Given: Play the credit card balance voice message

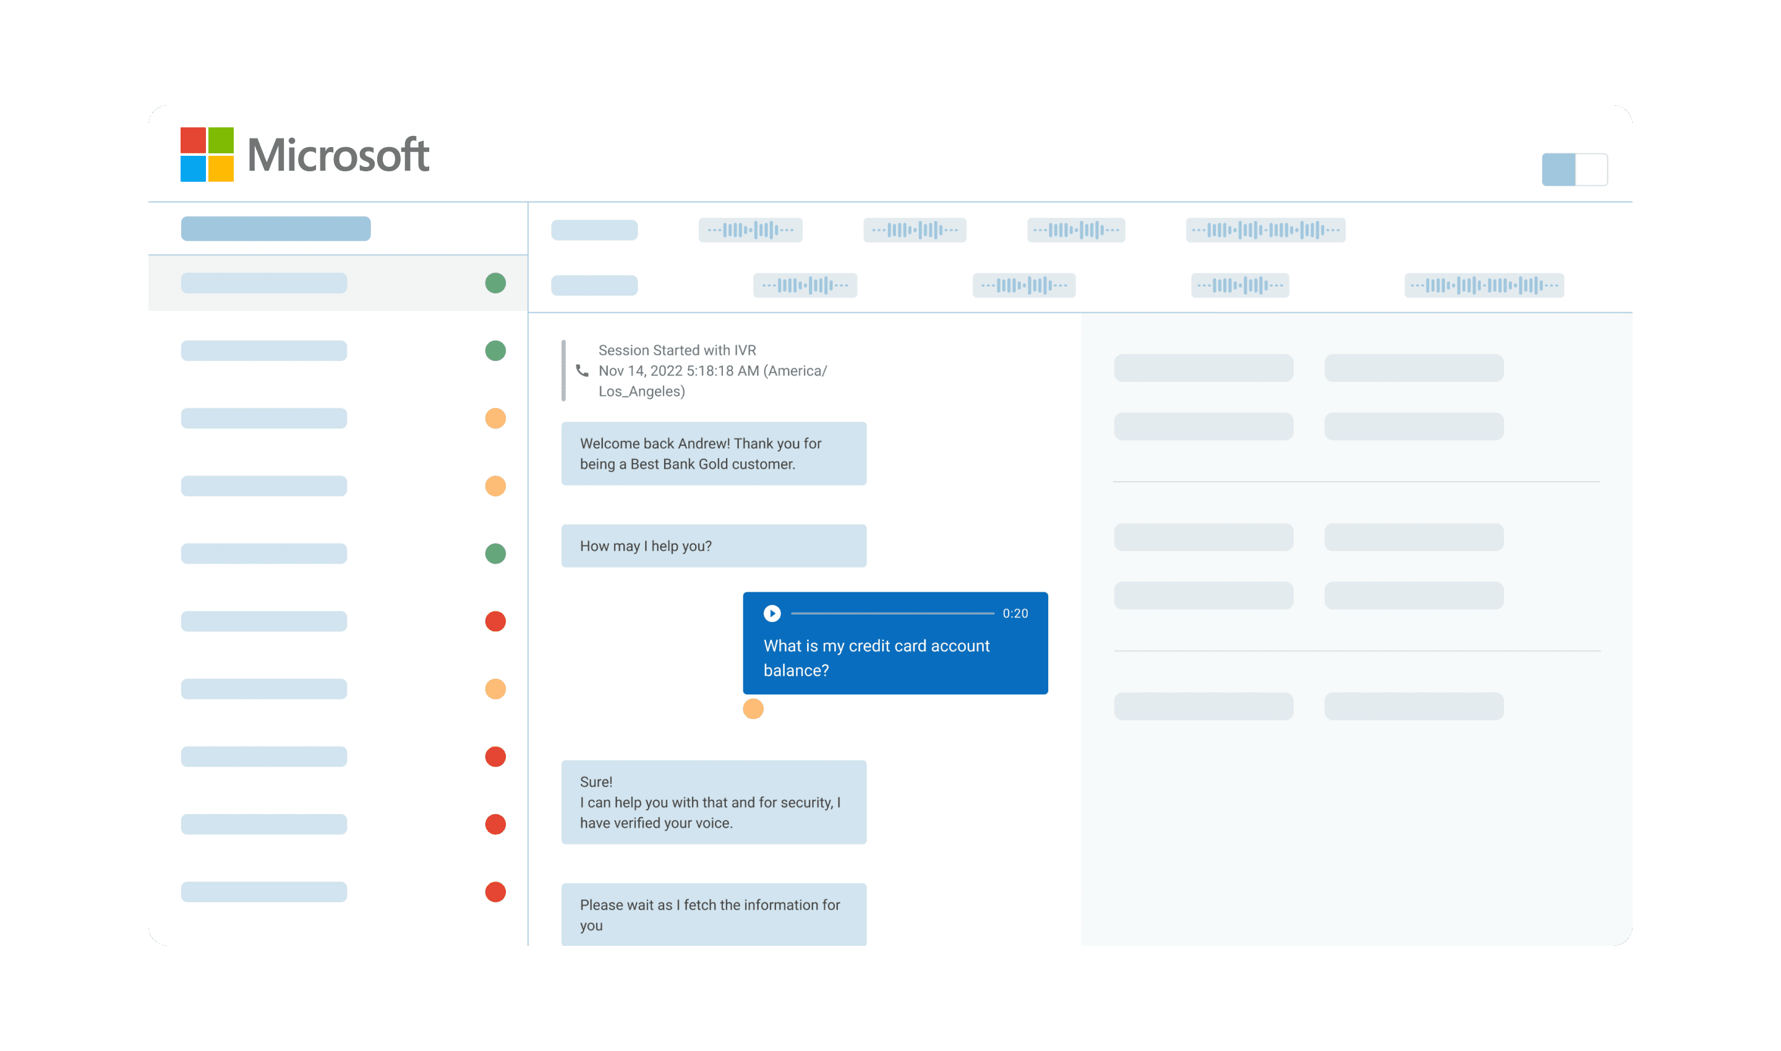Looking at the screenshot, I should tap(772, 613).
